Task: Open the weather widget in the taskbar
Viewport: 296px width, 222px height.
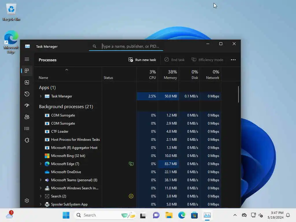Action: pos(9,215)
